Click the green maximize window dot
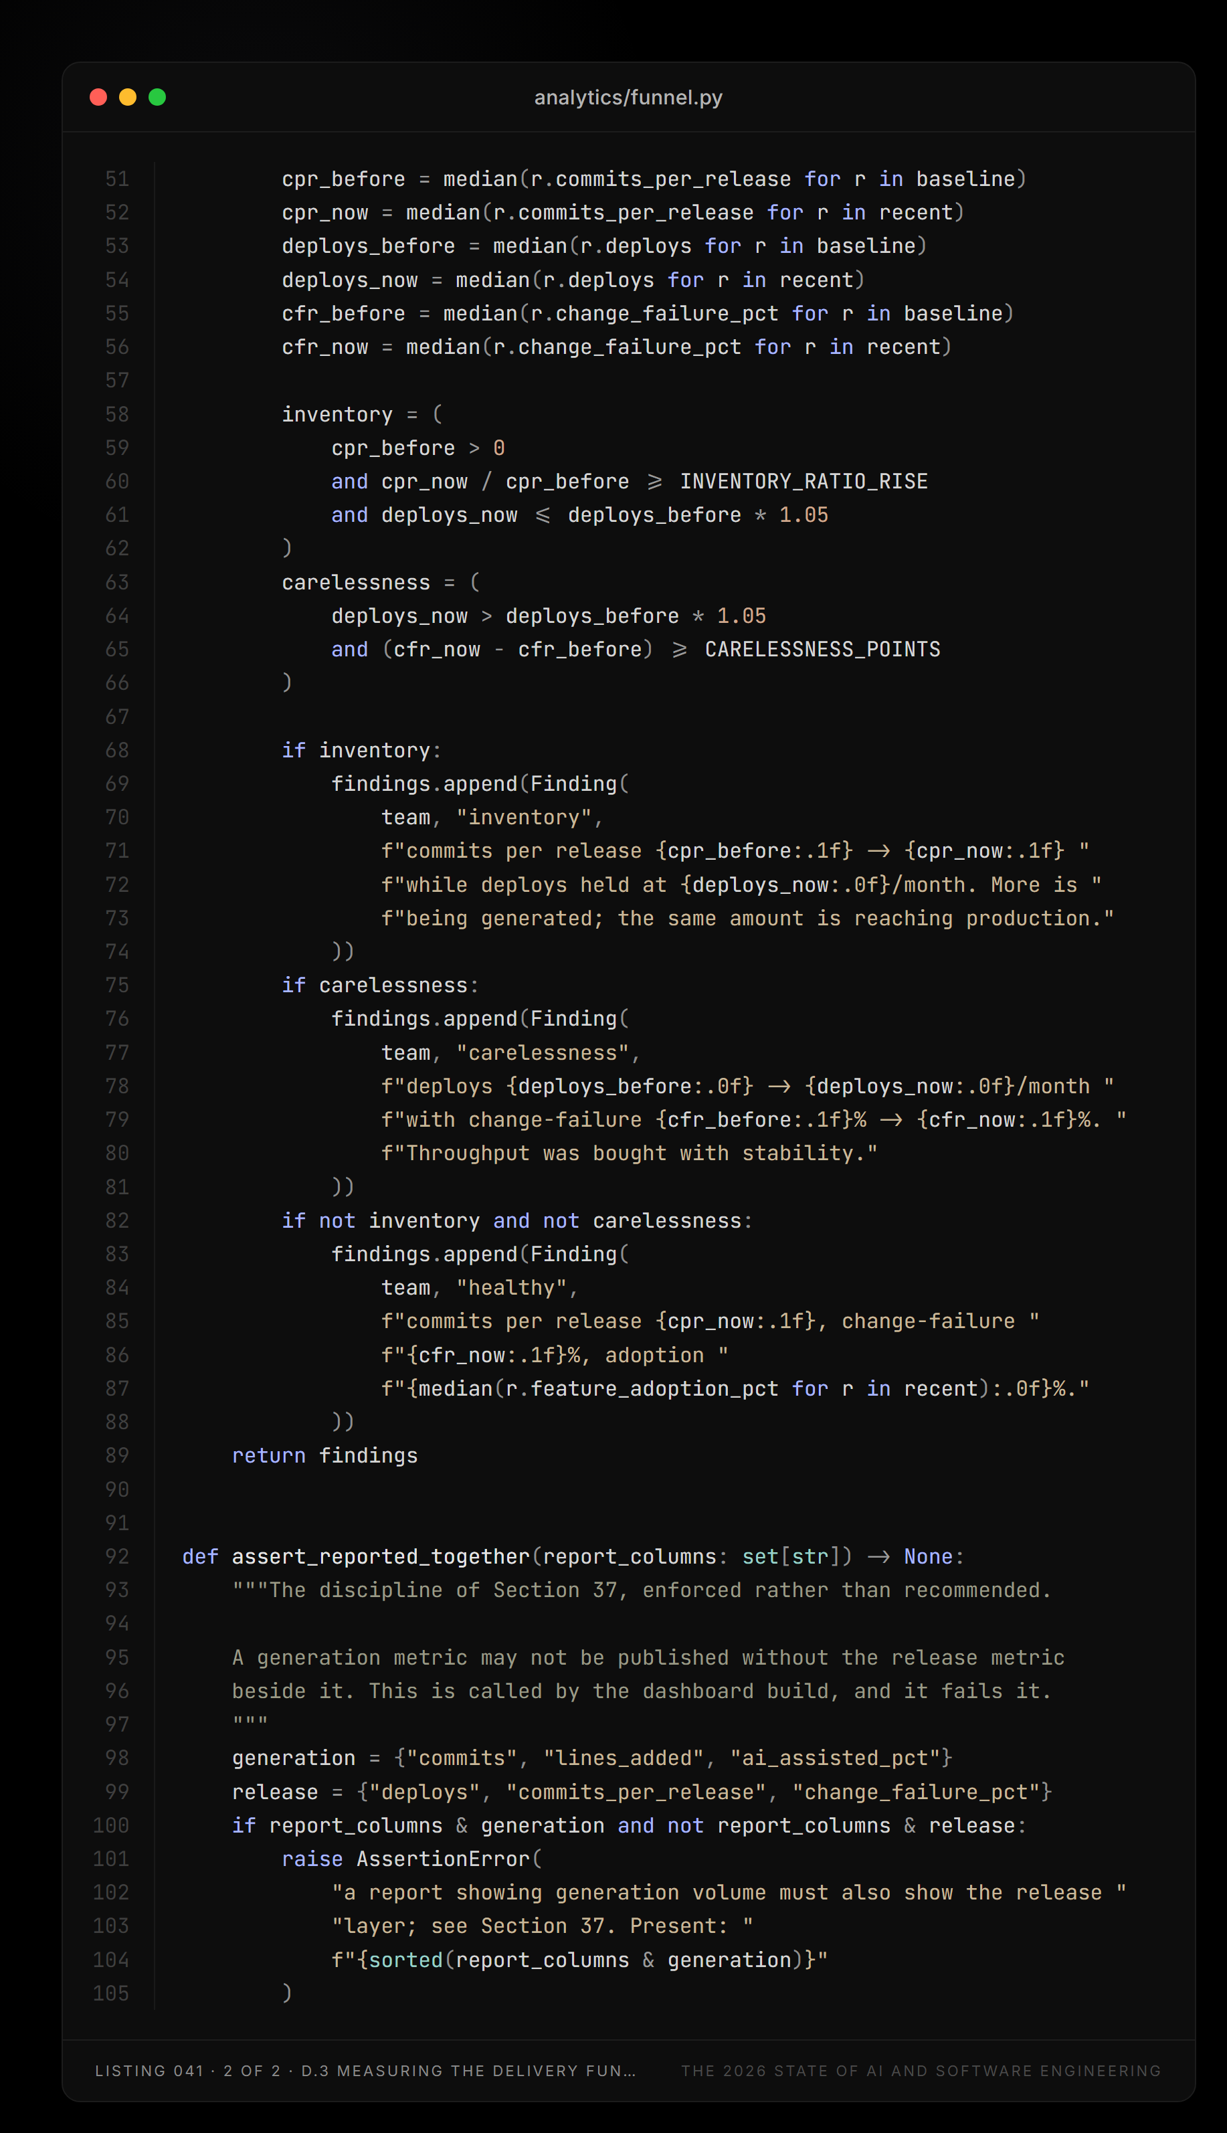Viewport: 1227px width, 2133px height. coord(158,97)
